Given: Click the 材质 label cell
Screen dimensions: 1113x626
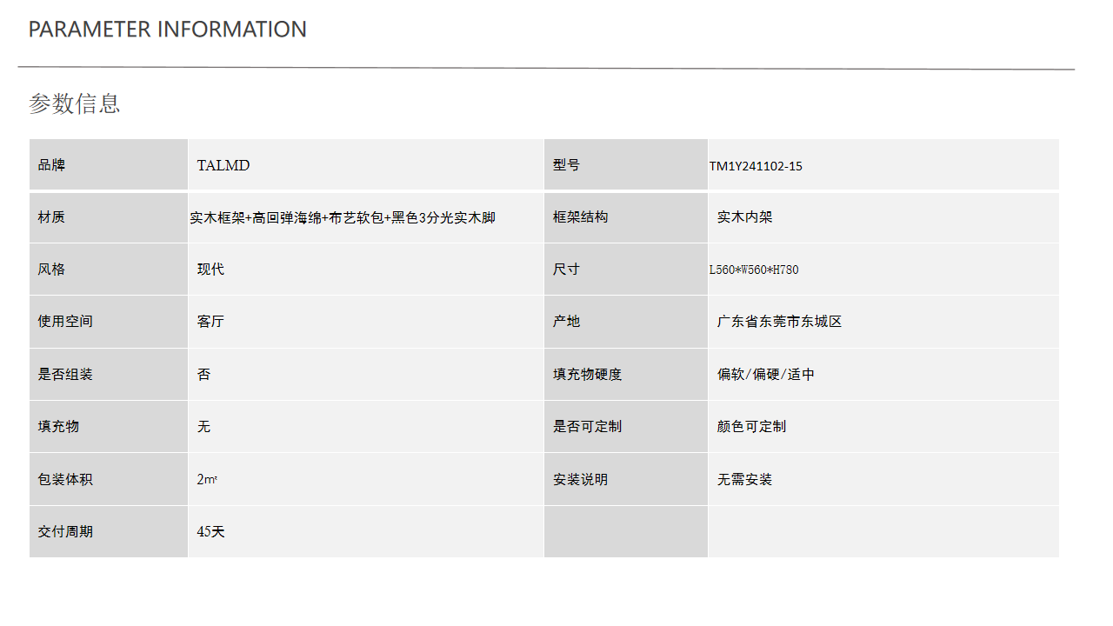Looking at the screenshot, I should point(51,217).
